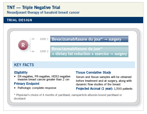
Task: Click the arrow pointing to ARM 2
Action: (x=32, y=51)
